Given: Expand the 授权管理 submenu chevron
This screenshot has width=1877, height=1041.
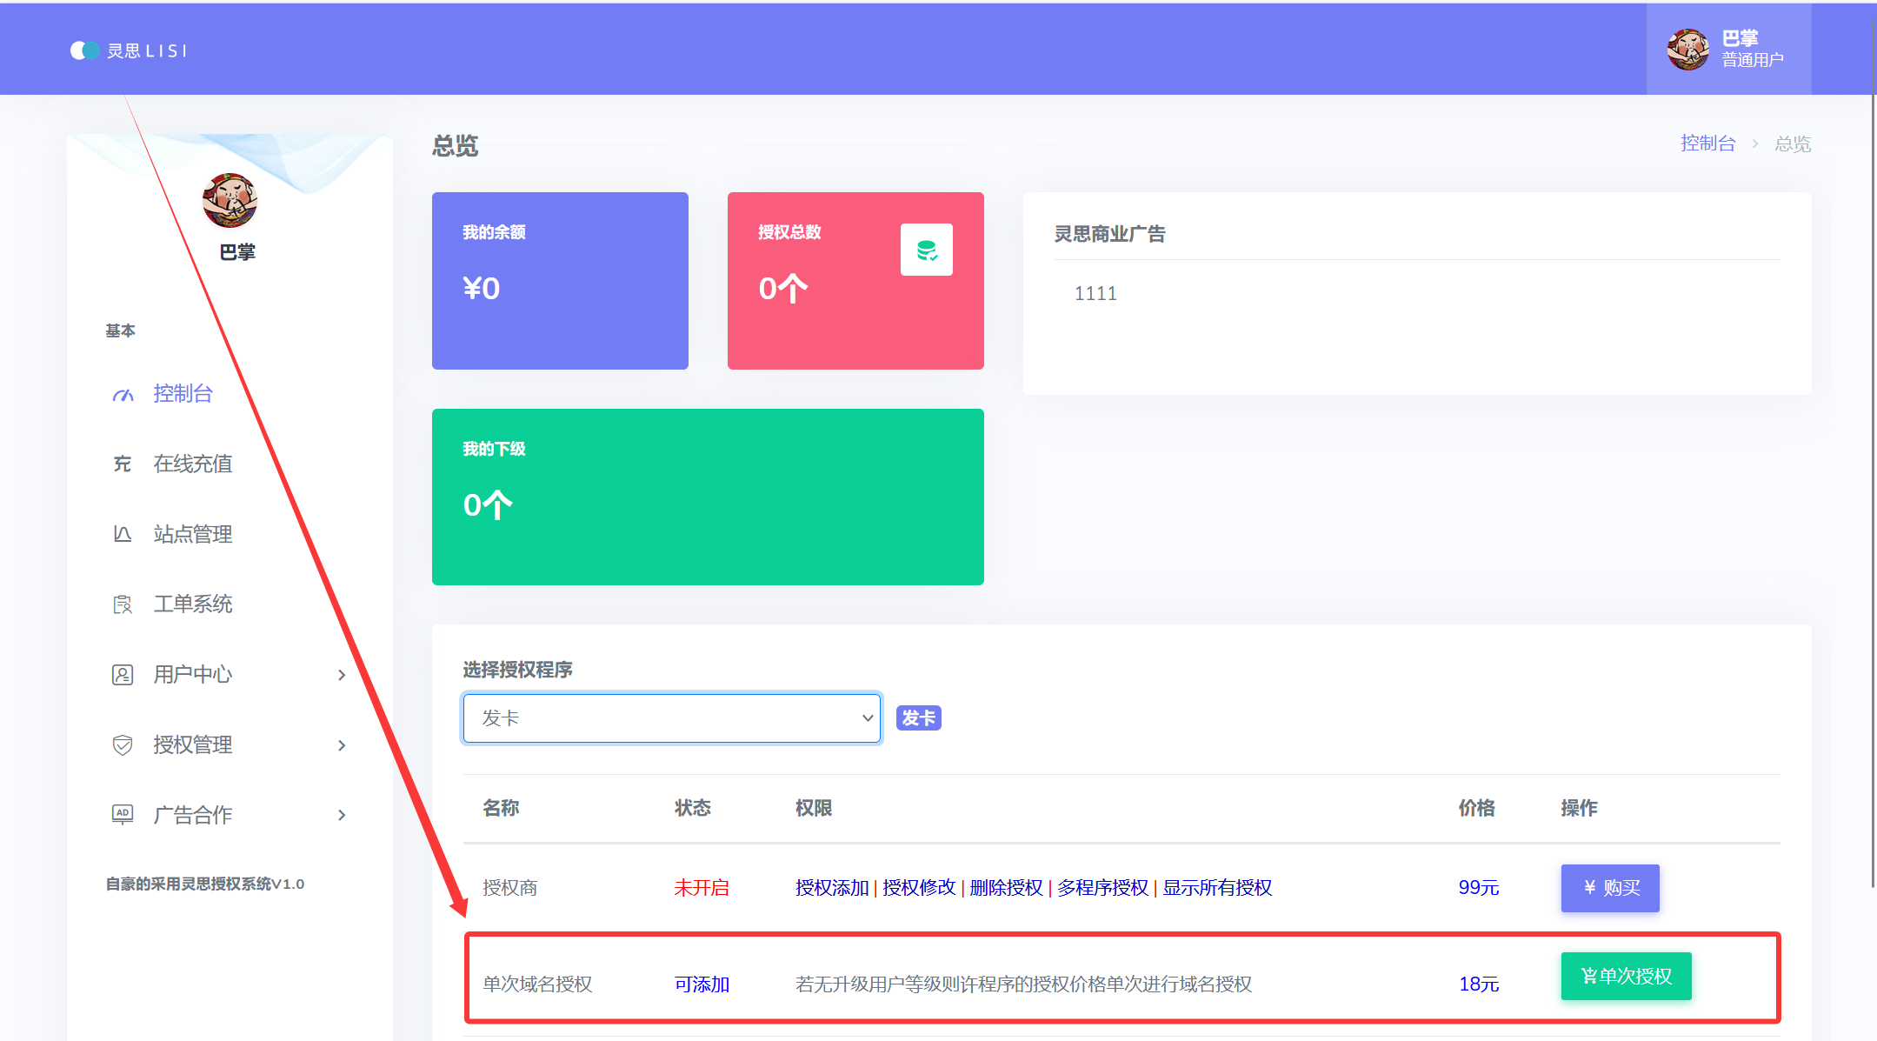Looking at the screenshot, I should click(342, 745).
